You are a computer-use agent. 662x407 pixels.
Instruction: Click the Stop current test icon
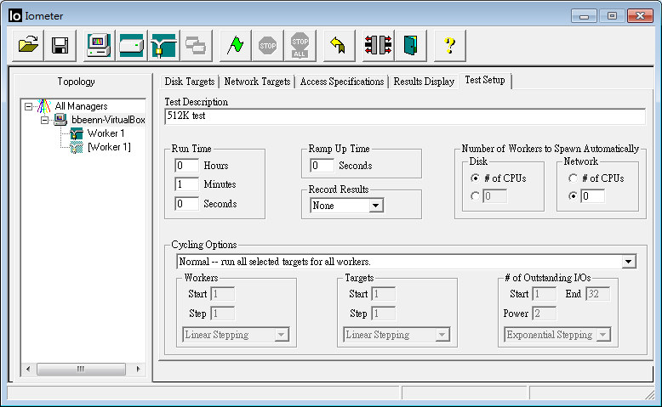pos(267,46)
